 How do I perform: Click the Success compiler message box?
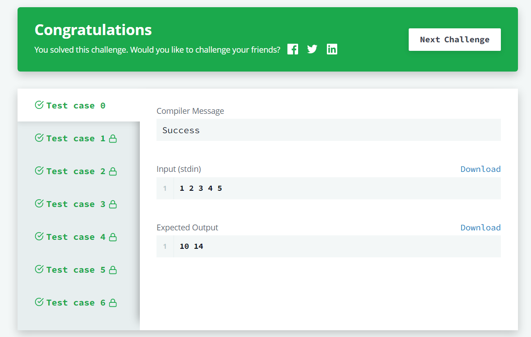click(x=329, y=130)
